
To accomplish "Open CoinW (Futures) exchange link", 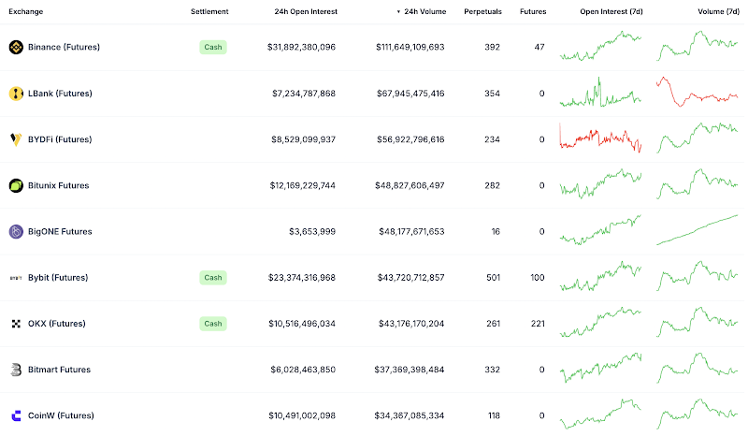I will pyautogui.click(x=61, y=416).
